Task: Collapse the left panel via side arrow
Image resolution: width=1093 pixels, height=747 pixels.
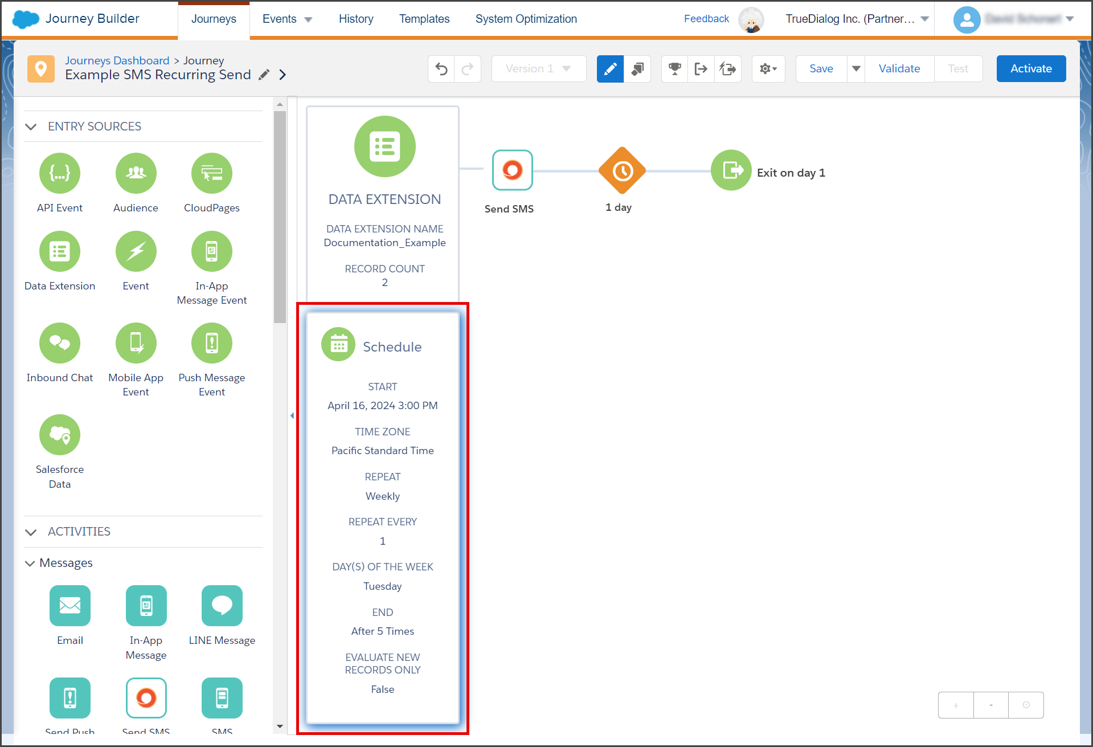Action: (292, 415)
